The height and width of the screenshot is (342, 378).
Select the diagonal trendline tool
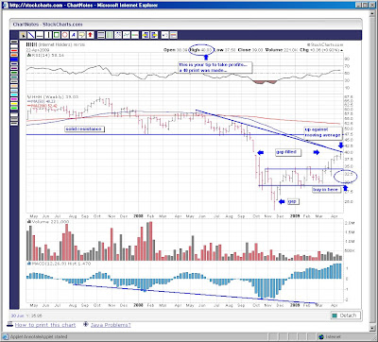point(31,35)
